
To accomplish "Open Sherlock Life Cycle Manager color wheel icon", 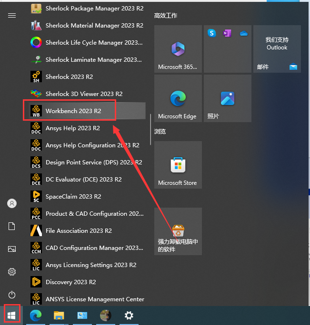I will [36, 42].
